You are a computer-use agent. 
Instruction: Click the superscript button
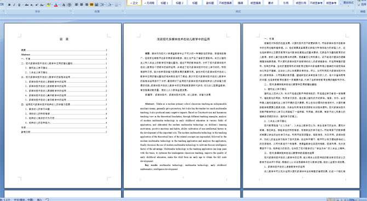point(37,5)
